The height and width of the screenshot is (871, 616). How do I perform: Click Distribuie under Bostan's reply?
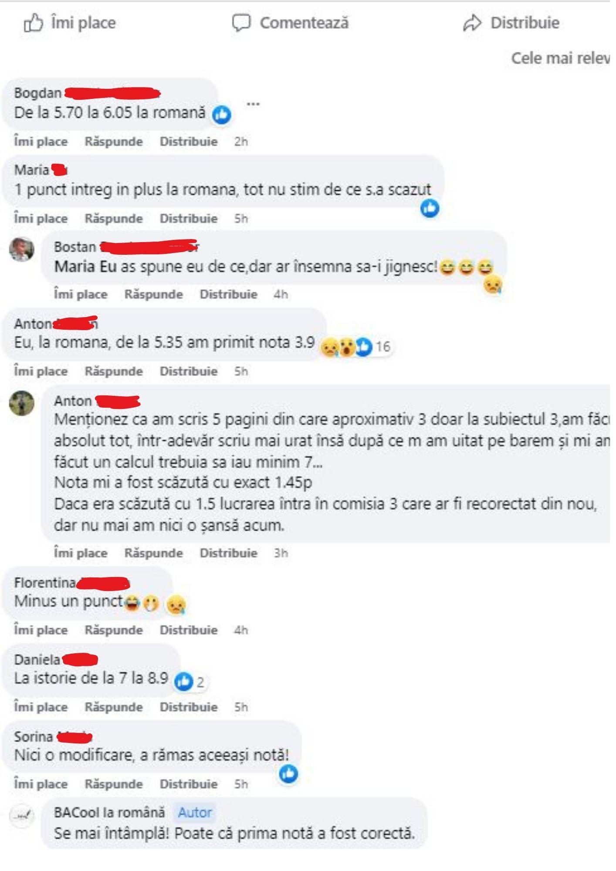pos(229,294)
